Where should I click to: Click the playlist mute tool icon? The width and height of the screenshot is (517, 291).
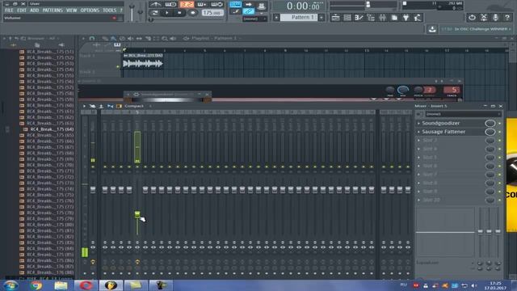click(131, 39)
